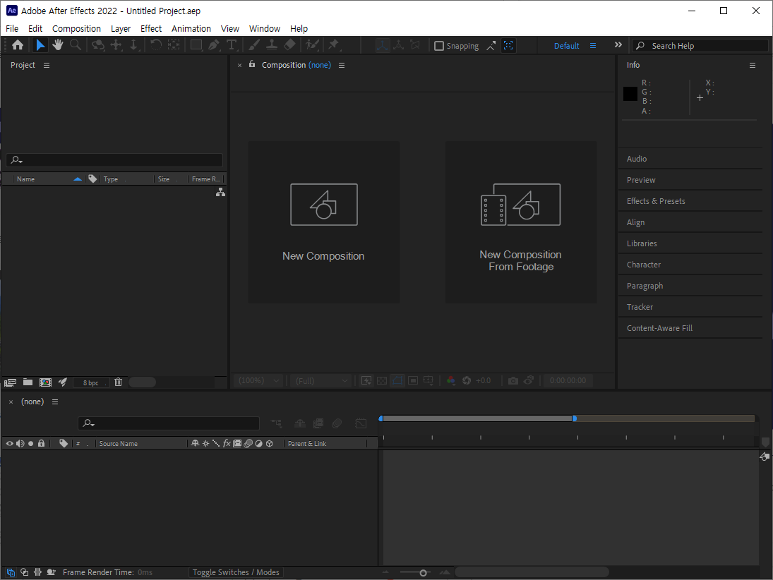Viewport: 773px width, 580px height.
Task: Click the Local Axis Mode icon
Action: (382, 45)
